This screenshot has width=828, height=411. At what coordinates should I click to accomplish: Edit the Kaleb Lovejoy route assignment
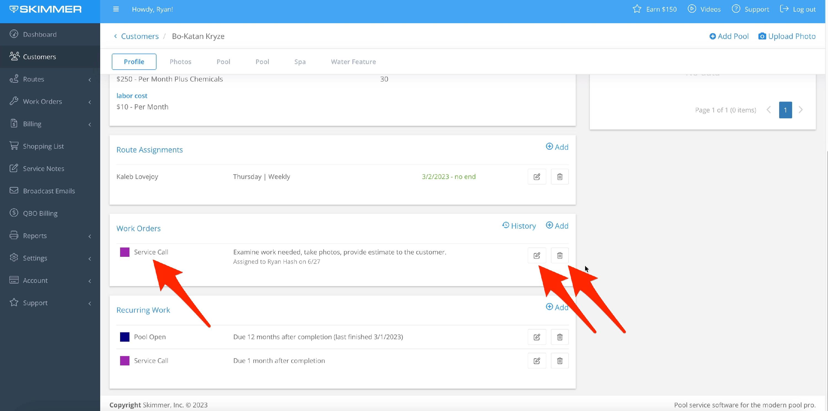tap(537, 177)
